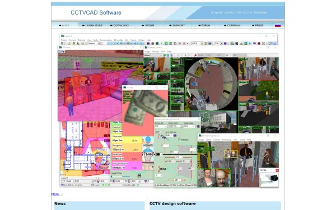Open Scene menu in 3D Video window
The height and width of the screenshot is (210, 336).
(208, 139)
